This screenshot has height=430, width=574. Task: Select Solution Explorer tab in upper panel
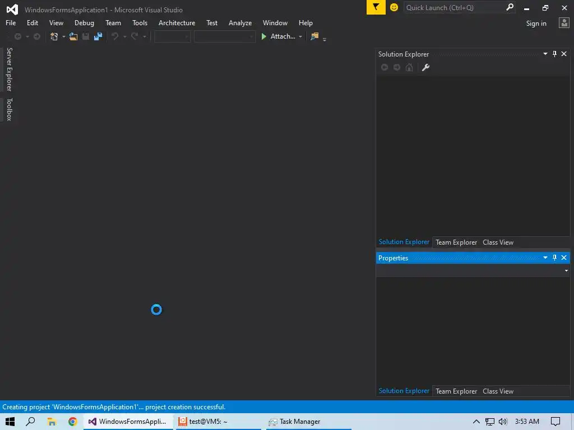(x=404, y=242)
